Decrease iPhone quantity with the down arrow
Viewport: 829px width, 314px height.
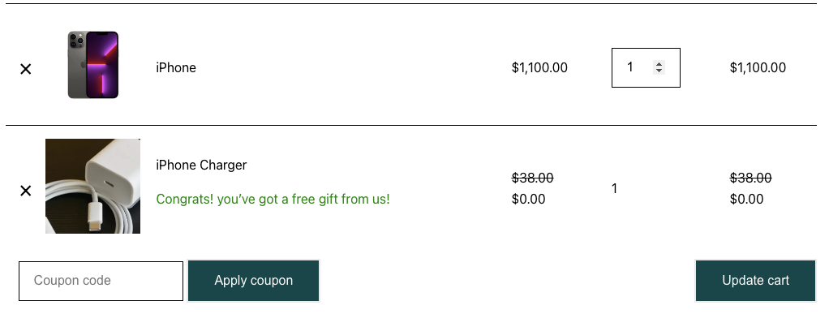pos(659,71)
